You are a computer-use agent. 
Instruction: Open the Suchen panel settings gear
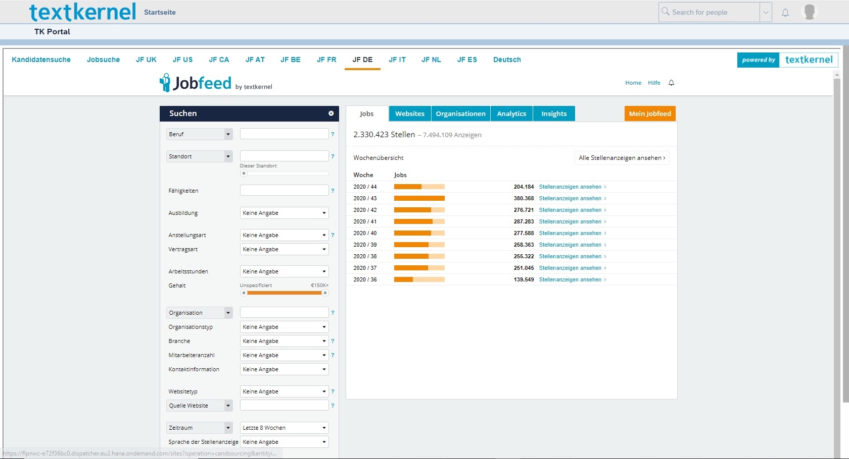click(331, 113)
